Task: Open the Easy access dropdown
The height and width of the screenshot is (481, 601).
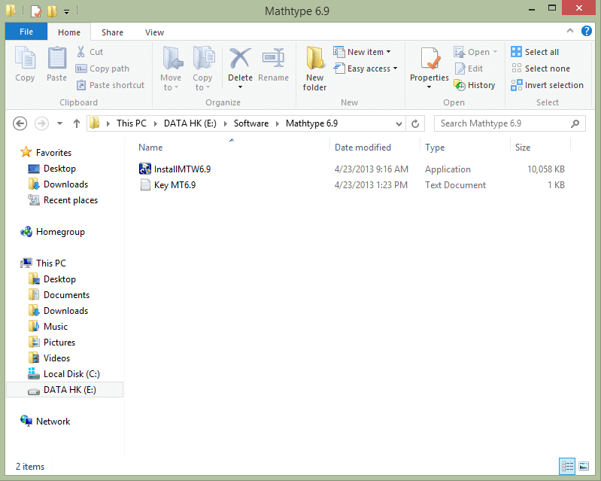Action: pos(366,68)
